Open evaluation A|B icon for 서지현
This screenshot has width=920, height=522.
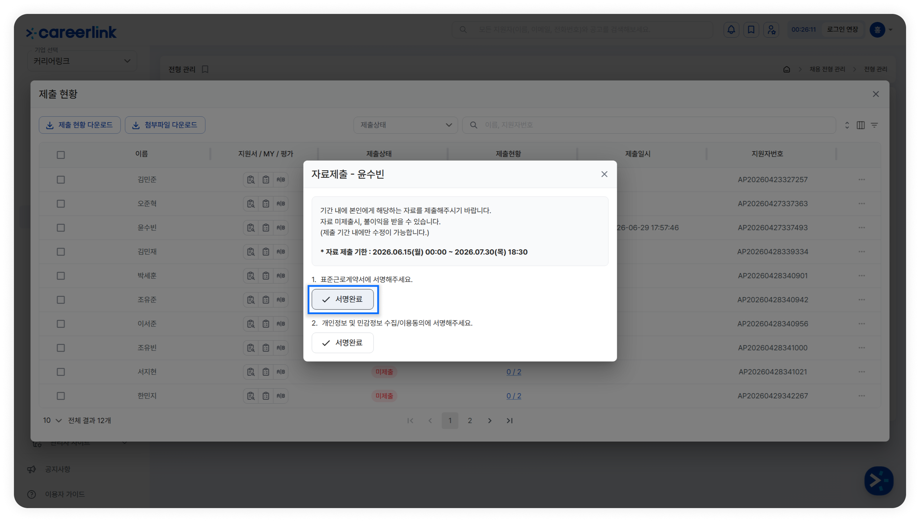point(281,372)
